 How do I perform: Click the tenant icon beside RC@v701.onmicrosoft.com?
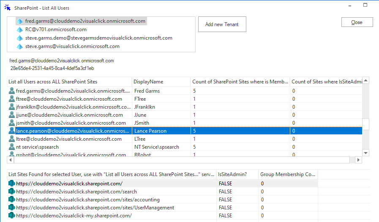pyautogui.click(x=19, y=29)
